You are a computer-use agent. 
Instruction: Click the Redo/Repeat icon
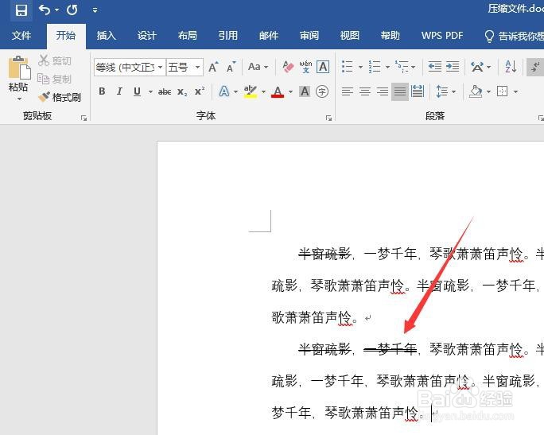[72, 10]
